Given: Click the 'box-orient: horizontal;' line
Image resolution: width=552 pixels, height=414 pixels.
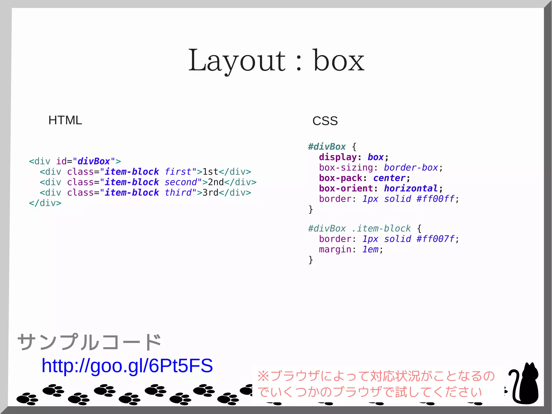Looking at the screenshot, I should pyautogui.click(x=381, y=189).
